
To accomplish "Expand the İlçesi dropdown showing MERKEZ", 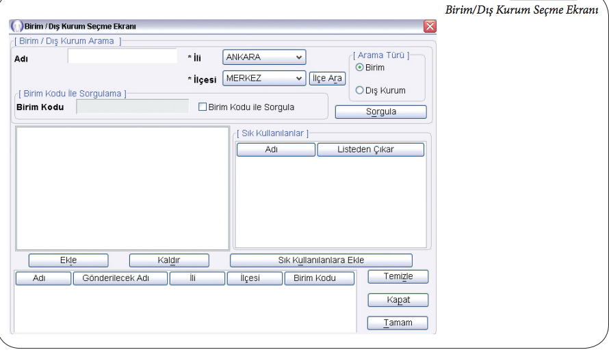I will [x=264, y=79].
